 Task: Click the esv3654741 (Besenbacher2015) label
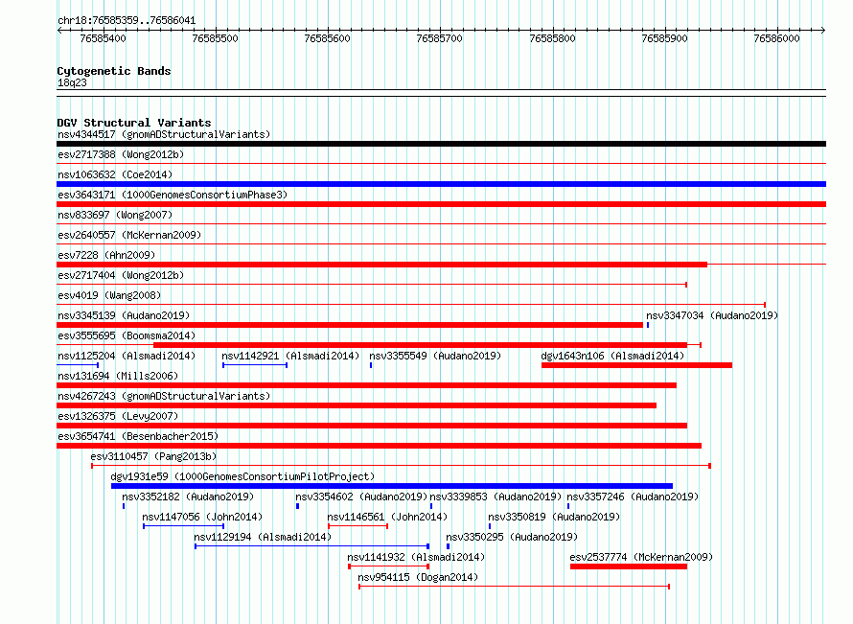tap(138, 436)
